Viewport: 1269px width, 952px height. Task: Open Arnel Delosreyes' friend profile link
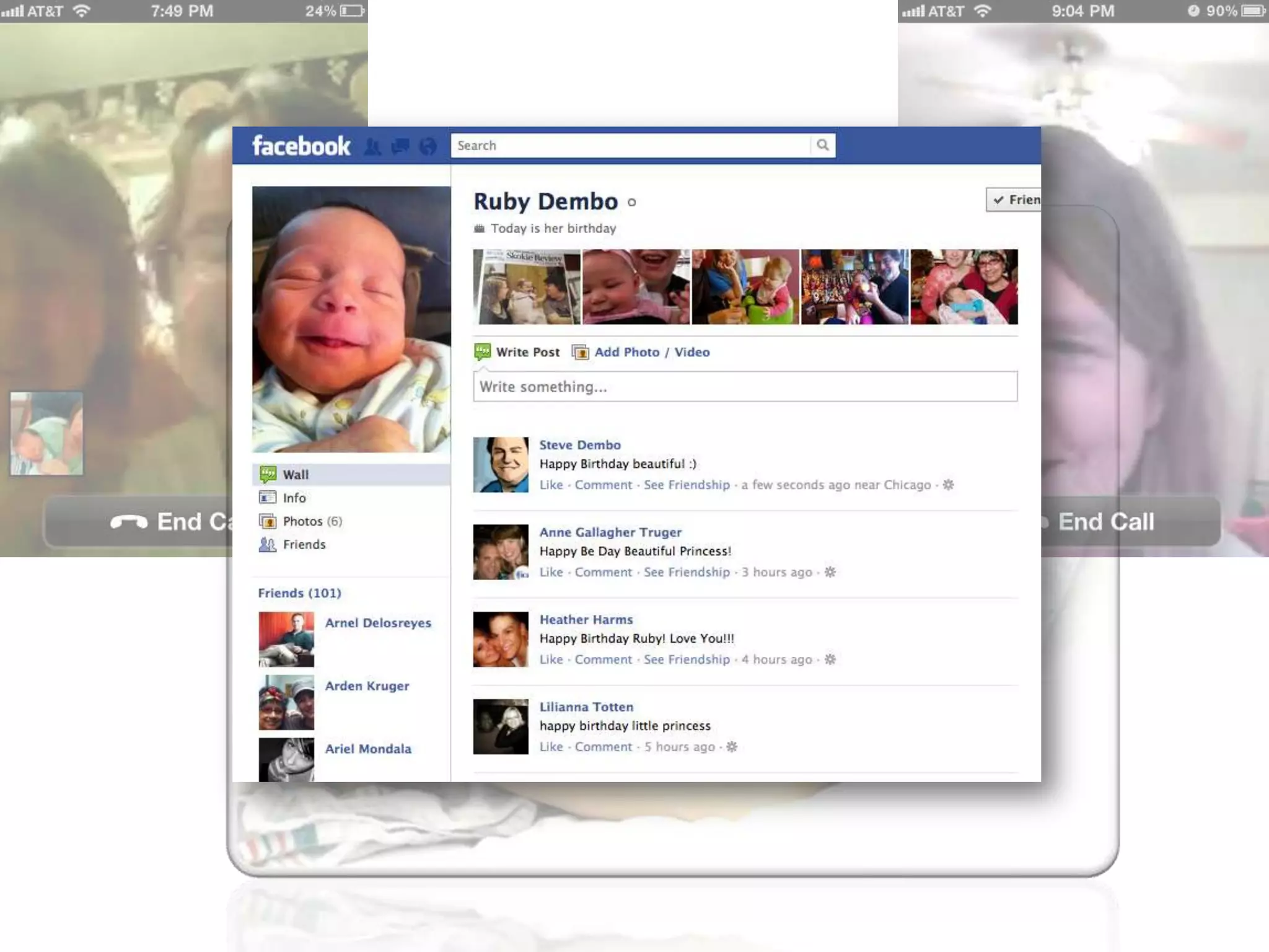pyautogui.click(x=378, y=623)
